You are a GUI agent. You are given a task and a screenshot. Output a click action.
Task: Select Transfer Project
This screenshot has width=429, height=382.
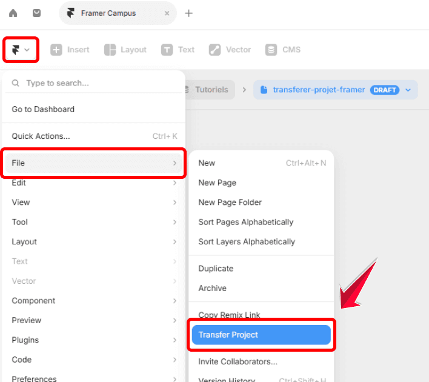click(x=261, y=335)
